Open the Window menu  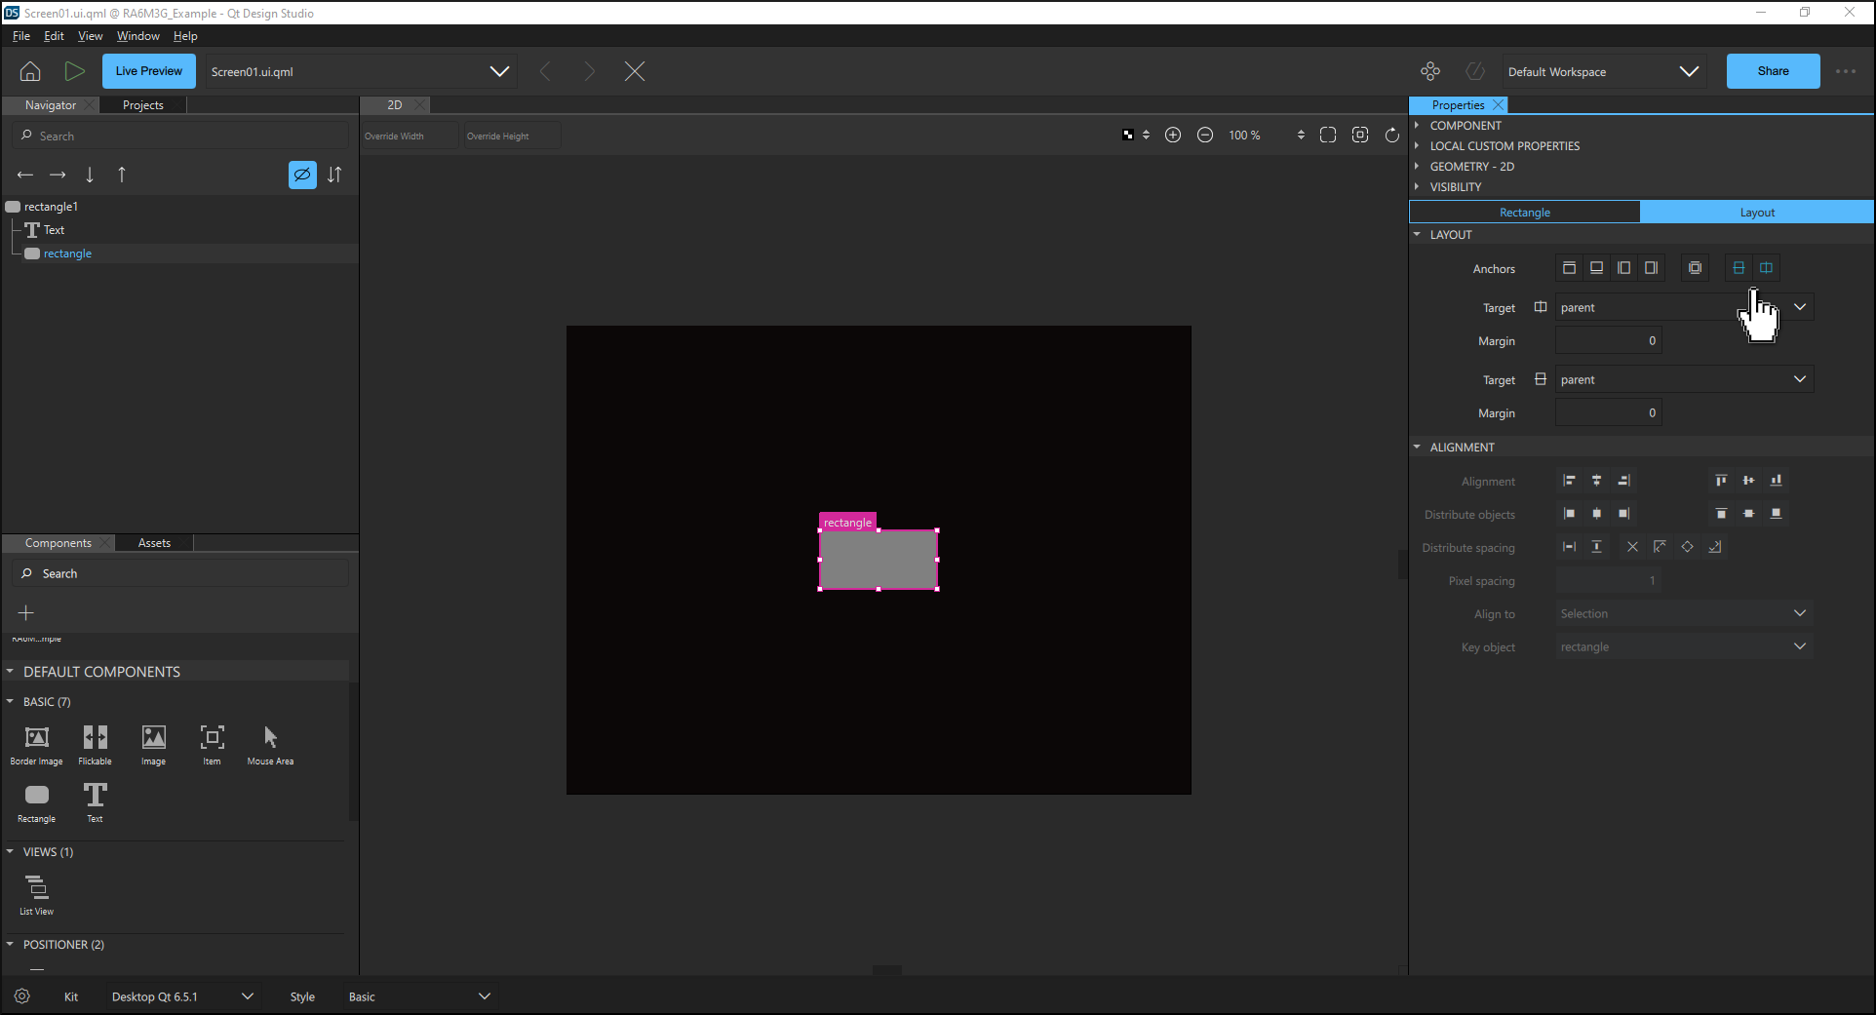(x=137, y=36)
